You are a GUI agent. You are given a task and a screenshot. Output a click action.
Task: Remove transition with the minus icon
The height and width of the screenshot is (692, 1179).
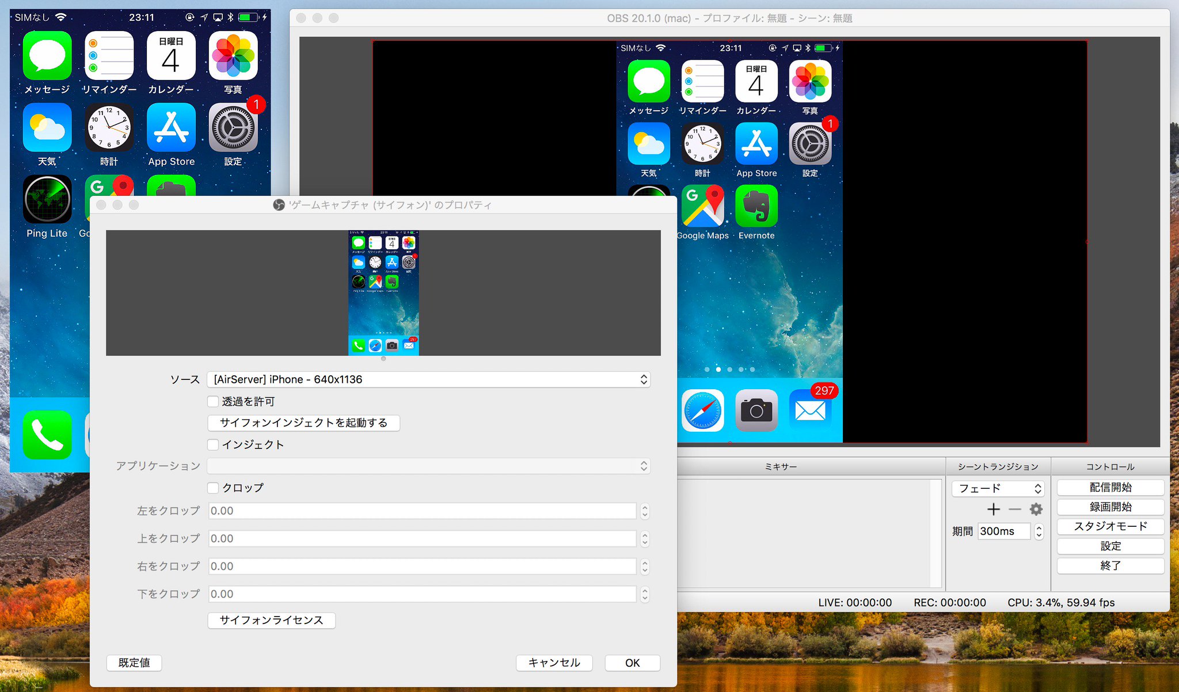coord(1015,510)
